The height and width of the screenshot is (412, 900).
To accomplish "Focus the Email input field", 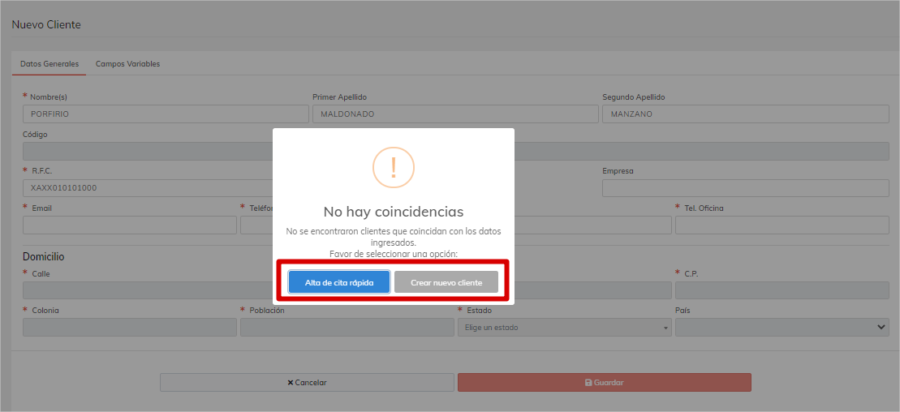I will tap(130, 225).
